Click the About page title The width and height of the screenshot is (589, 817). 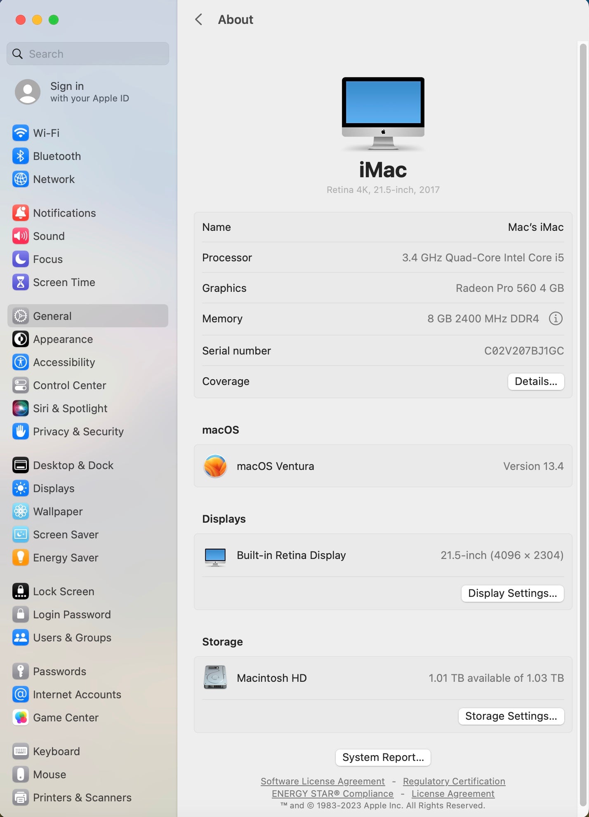[236, 19]
